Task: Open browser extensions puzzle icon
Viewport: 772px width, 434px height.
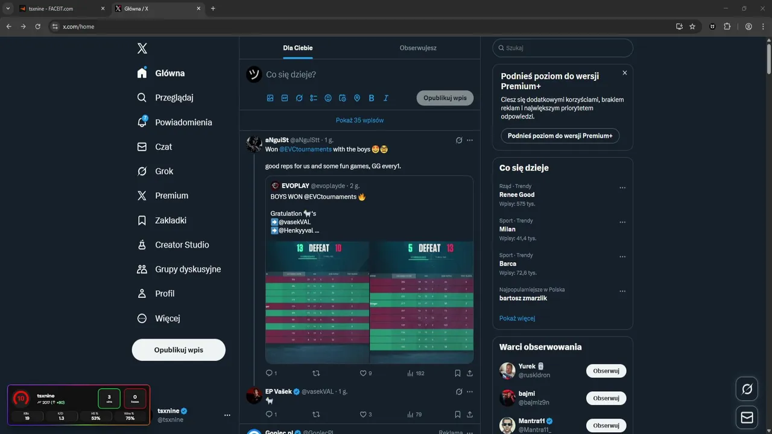Action: (x=727, y=27)
